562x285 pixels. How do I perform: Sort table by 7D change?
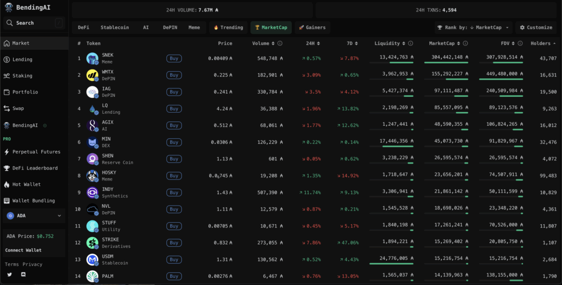352,43
